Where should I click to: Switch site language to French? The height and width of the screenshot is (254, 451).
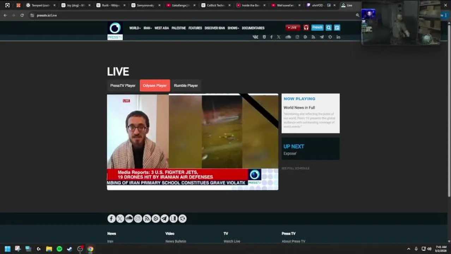pyautogui.click(x=317, y=28)
